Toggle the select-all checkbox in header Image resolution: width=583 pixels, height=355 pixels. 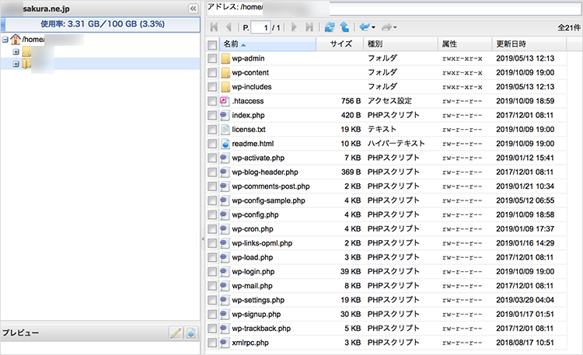(213, 44)
